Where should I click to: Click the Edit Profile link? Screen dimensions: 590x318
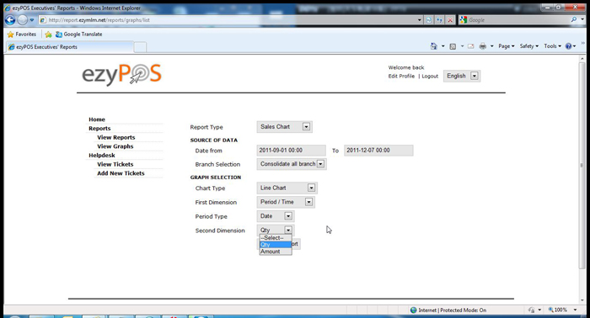click(401, 77)
